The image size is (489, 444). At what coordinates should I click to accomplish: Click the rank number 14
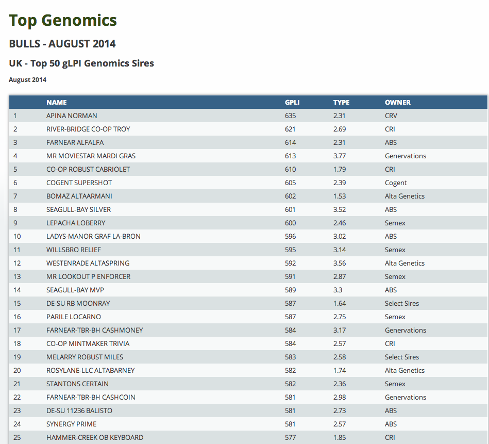(18, 290)
